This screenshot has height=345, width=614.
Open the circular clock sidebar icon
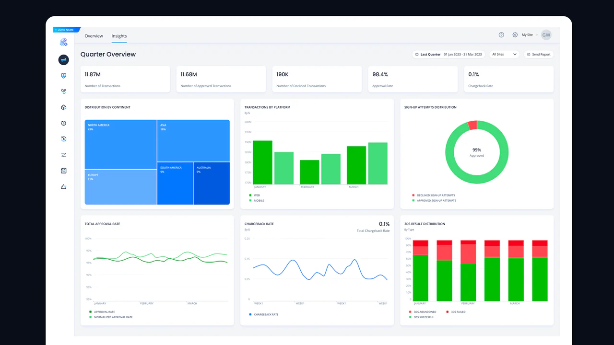(63, 123)
